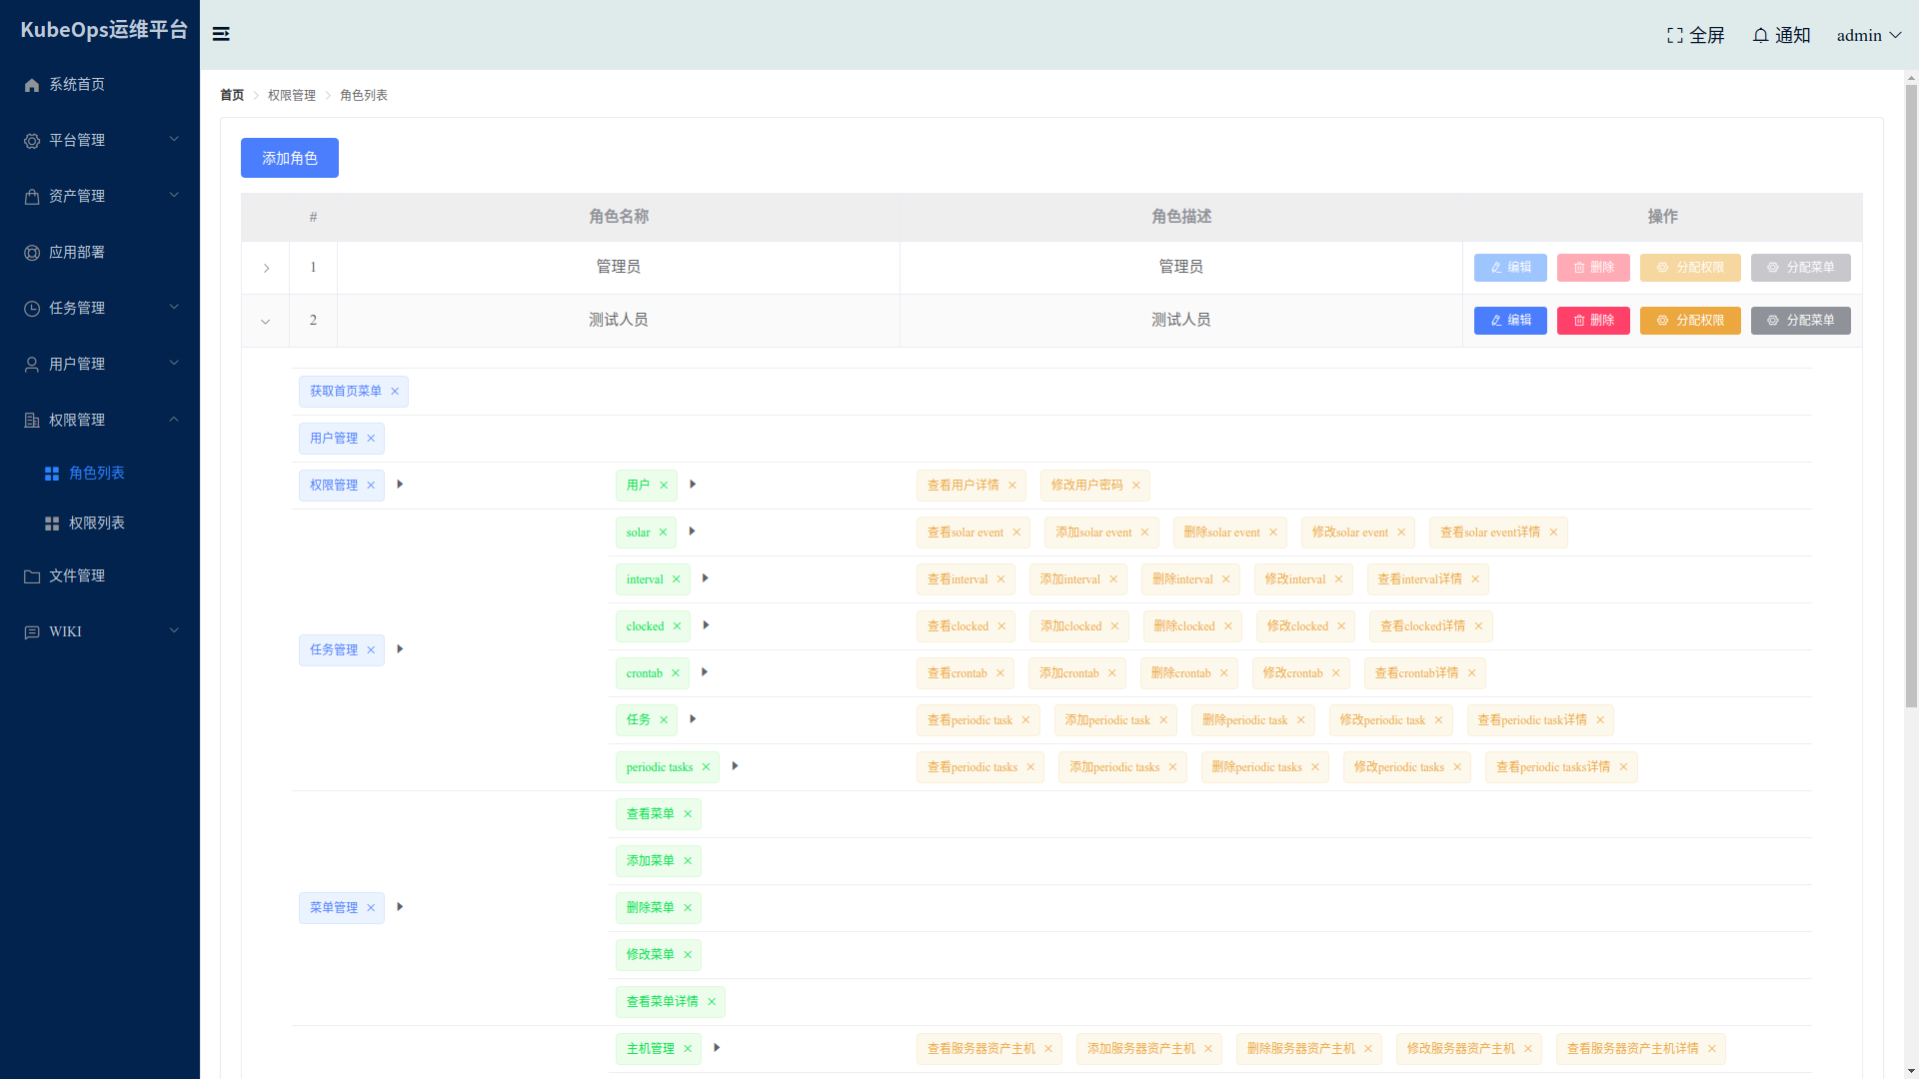Toggle the sidebar collapse hamburger icon
Viewport: 1919px width, 1079px height.
pos(221,34)
